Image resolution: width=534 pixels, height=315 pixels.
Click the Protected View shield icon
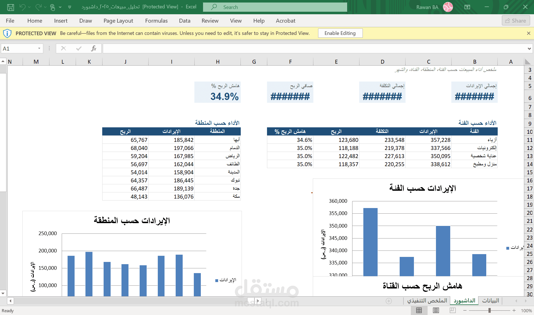click(7, 33)
